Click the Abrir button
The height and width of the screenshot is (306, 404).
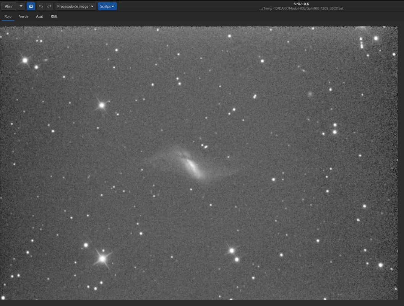(x=9, y=6)
